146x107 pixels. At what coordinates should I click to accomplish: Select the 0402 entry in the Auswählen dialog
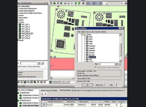point(91,37)
